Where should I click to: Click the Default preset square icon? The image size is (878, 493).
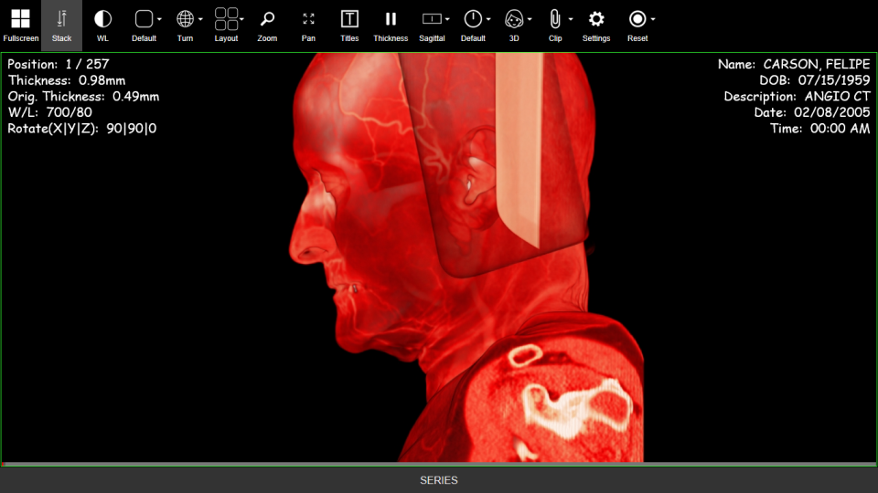click(144, 19)
